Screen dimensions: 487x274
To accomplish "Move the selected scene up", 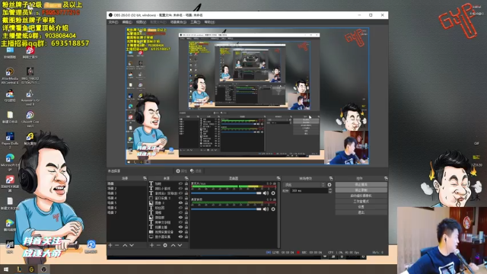I will click(x=125, y=245).
